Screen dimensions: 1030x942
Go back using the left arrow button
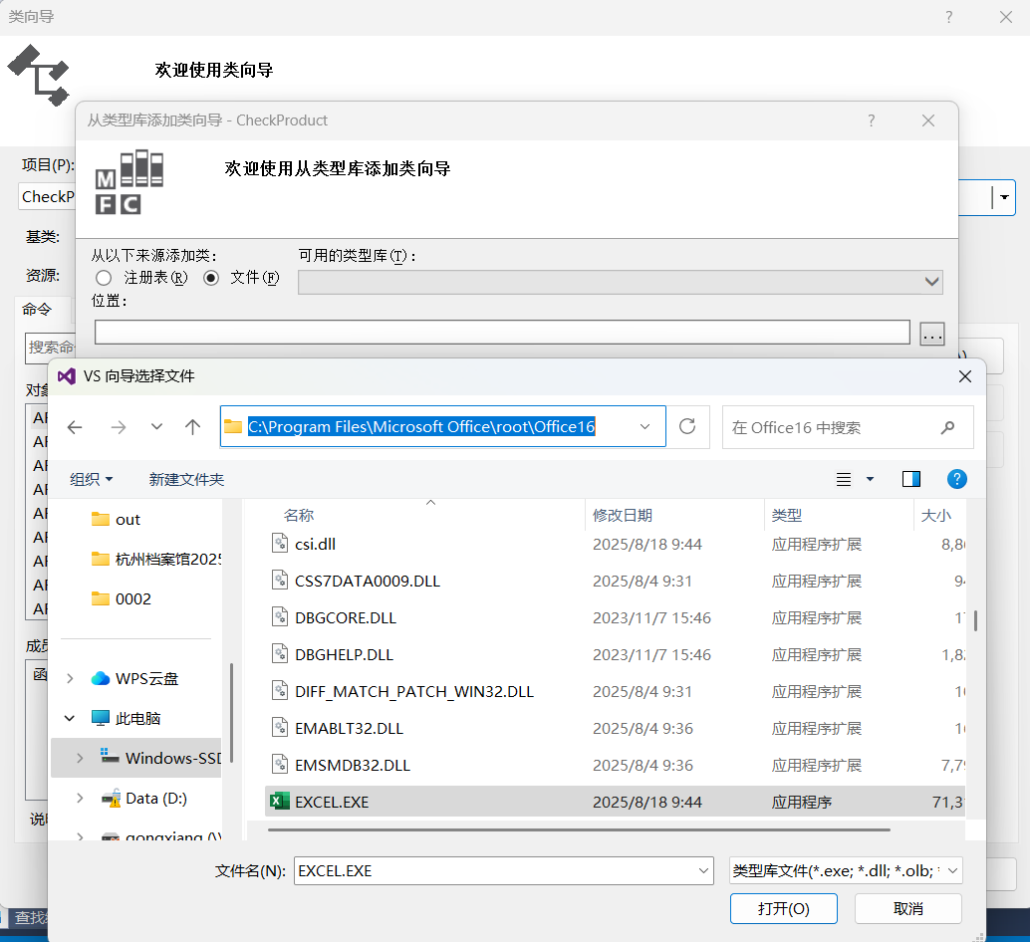pos(75,427)
